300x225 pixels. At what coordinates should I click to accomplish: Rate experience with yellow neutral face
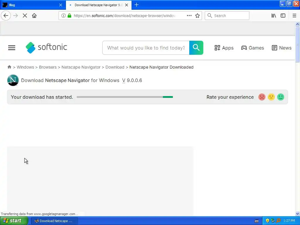pyautogui.click(x=271, y=97)
